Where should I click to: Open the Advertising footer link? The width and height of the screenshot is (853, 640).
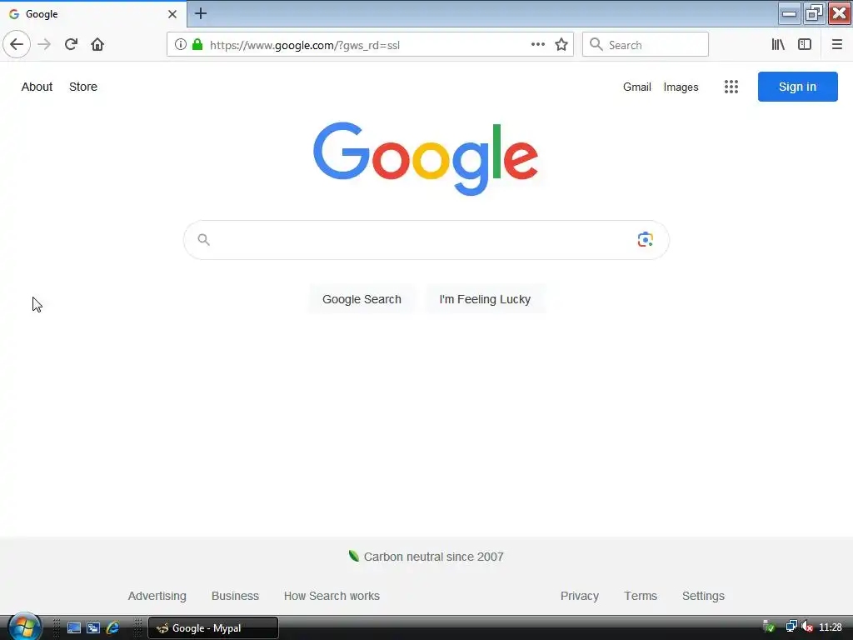(157, 596)
